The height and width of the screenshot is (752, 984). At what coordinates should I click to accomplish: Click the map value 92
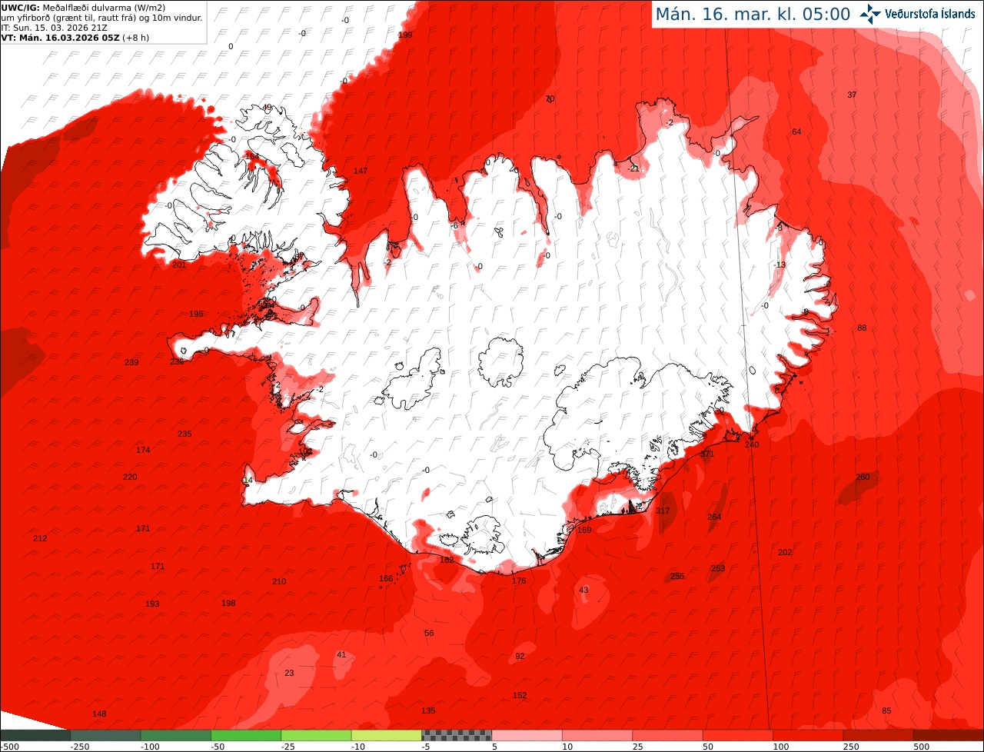(520, 657)
